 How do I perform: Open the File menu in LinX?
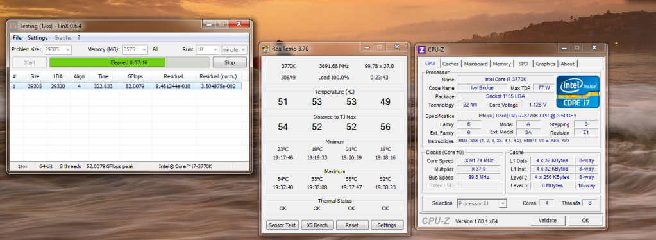click(x=17, y=38)
